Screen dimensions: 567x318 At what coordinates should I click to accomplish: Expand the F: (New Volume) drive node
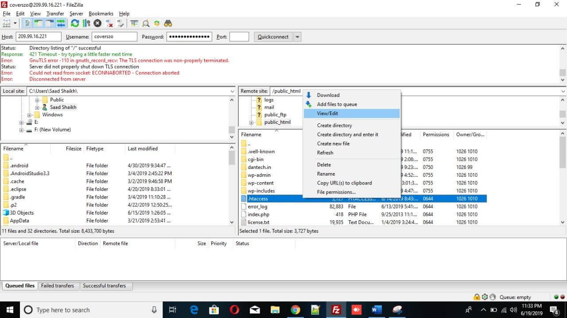coord(22,130)
